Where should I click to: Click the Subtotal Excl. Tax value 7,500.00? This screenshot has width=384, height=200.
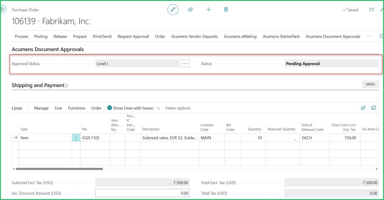[x=142, y=183]
